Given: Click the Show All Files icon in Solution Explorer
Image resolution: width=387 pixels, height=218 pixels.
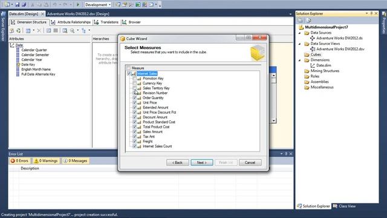Looking at the screenshot, I should point(308,21).
